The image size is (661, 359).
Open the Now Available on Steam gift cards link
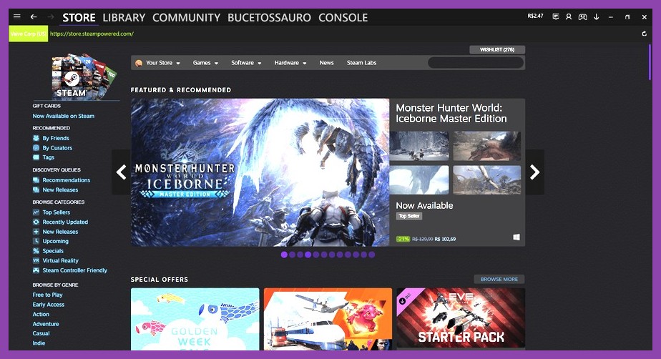pos(63,116)
